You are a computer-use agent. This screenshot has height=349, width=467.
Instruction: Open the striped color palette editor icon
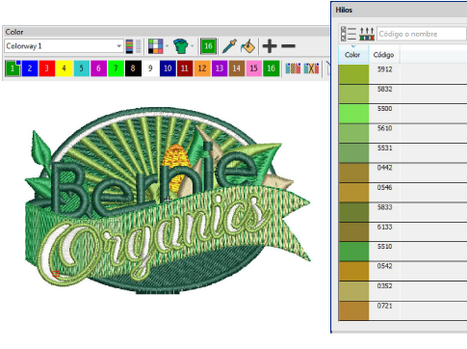pos(129,46)
